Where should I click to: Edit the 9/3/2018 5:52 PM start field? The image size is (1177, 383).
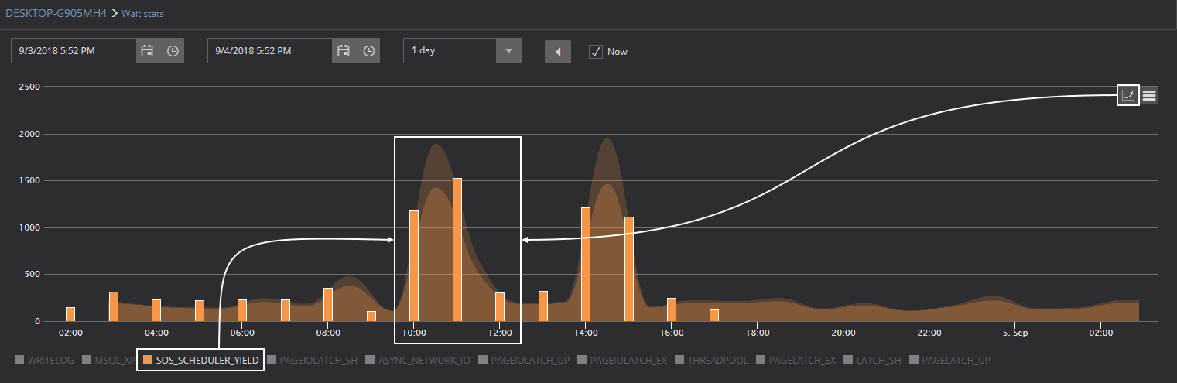74,51
